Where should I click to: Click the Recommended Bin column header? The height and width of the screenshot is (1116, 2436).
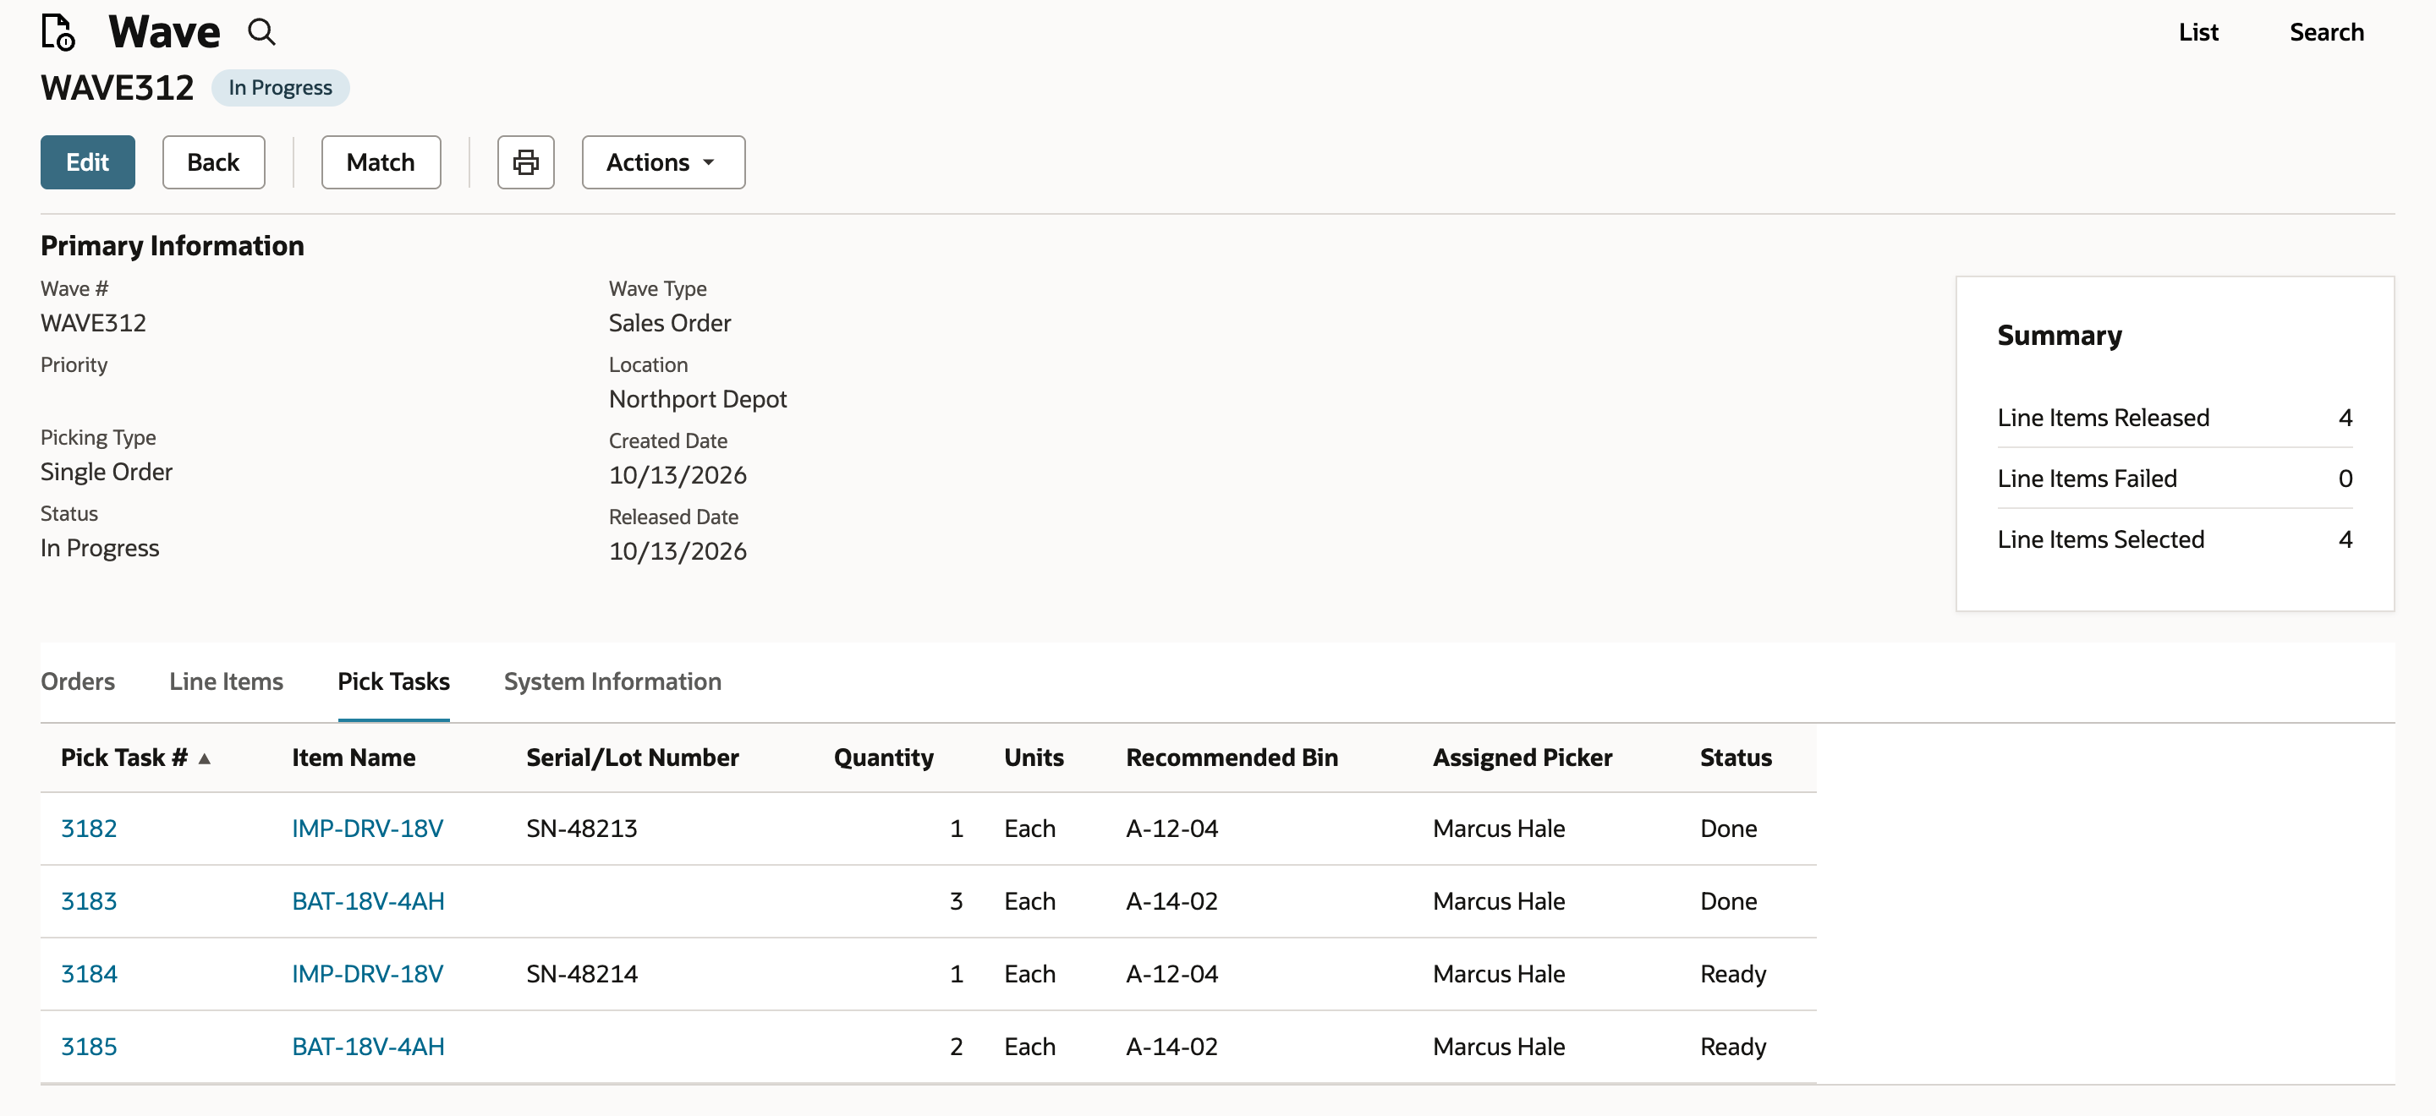pyautogui.click(x=1232, y=758)
